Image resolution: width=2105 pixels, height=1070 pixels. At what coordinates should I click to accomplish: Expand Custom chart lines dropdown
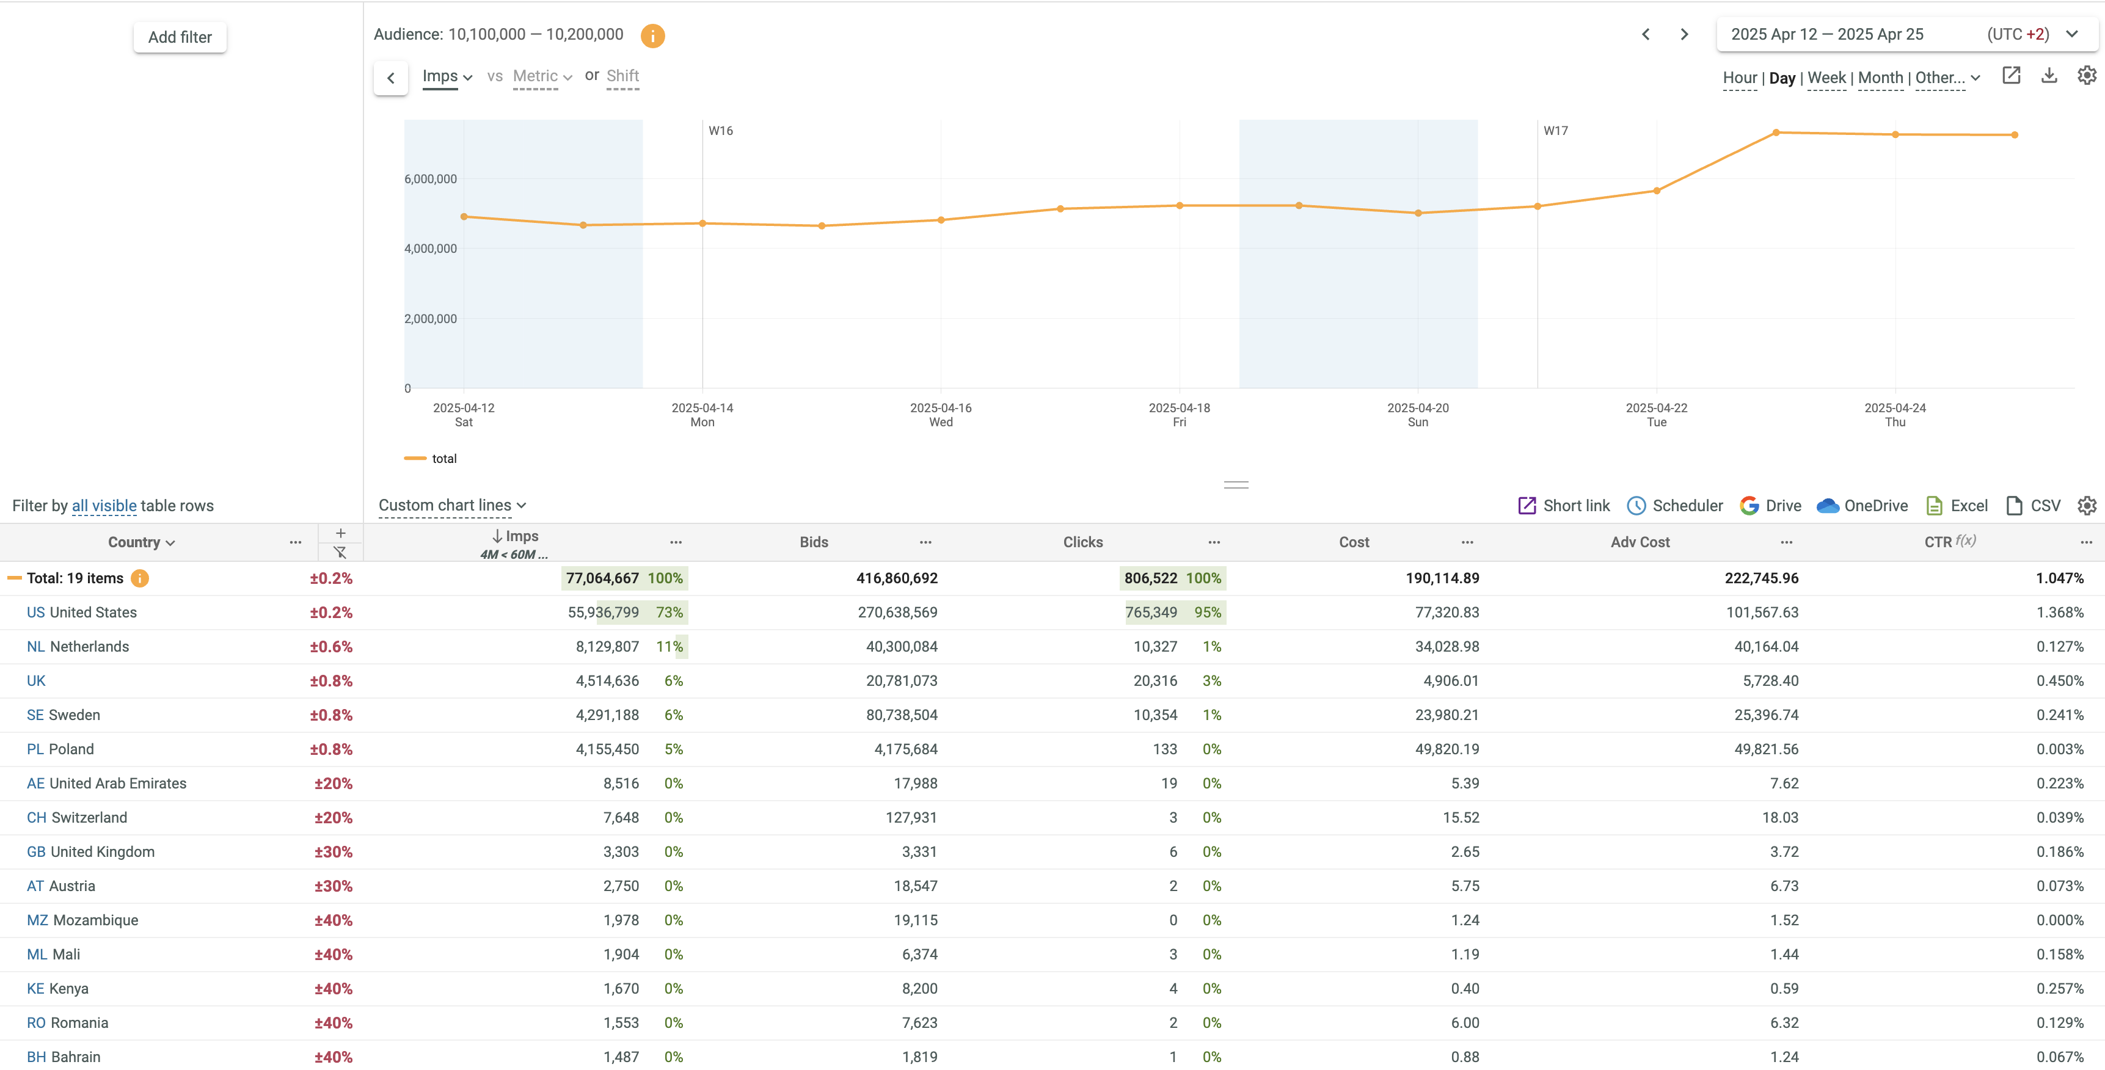coord(452,506)
